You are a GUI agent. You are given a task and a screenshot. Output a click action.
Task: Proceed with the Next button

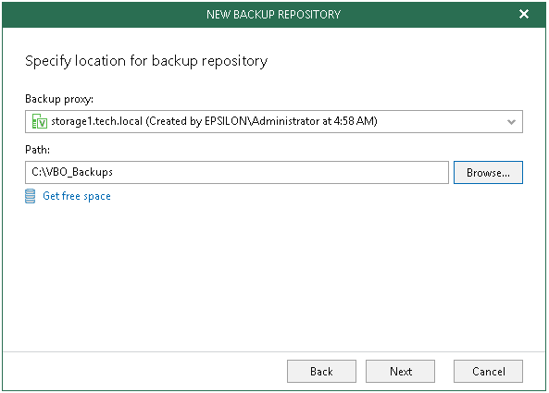click(x=401, y=372)
